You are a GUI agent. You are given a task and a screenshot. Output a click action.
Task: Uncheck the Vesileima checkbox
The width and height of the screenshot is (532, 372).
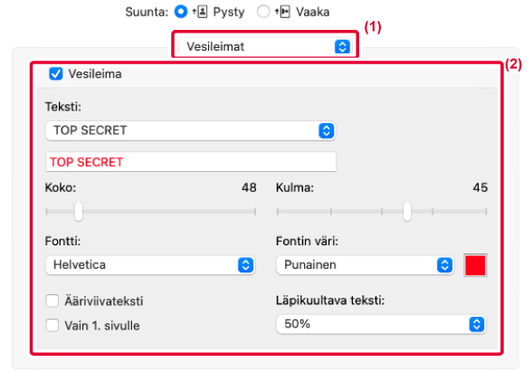click(x=56, y=73)
